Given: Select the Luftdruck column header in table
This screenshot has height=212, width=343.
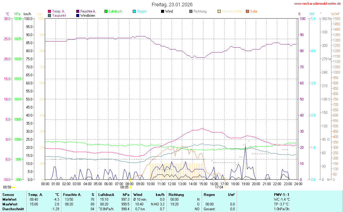Looking at the screenshot, I should pyautogui.click(x=106, y=194).
